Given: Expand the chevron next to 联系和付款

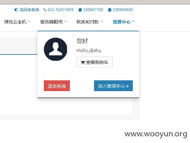Looking at the screenshot, I should click(102, 22).
